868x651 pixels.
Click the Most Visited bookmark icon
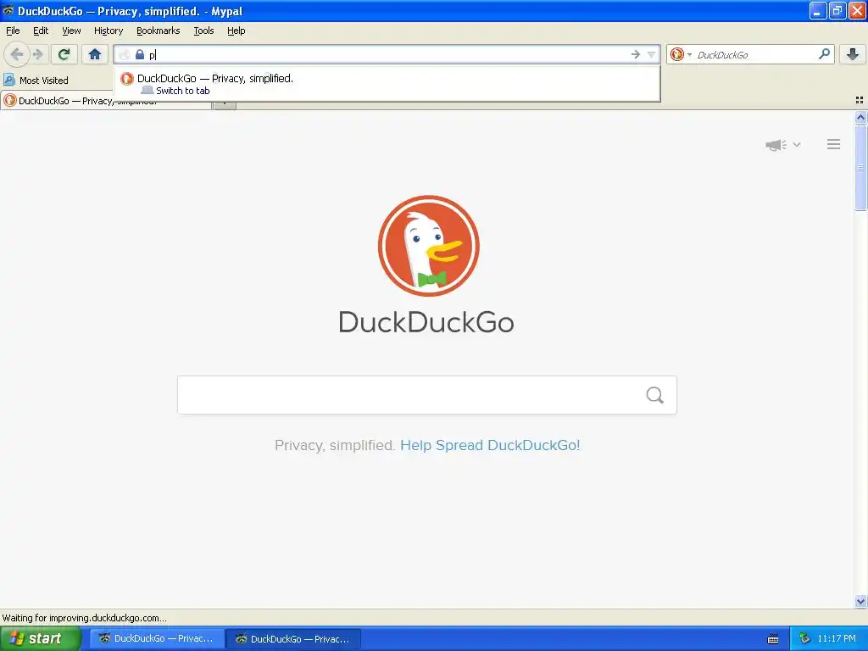(8, 80)
